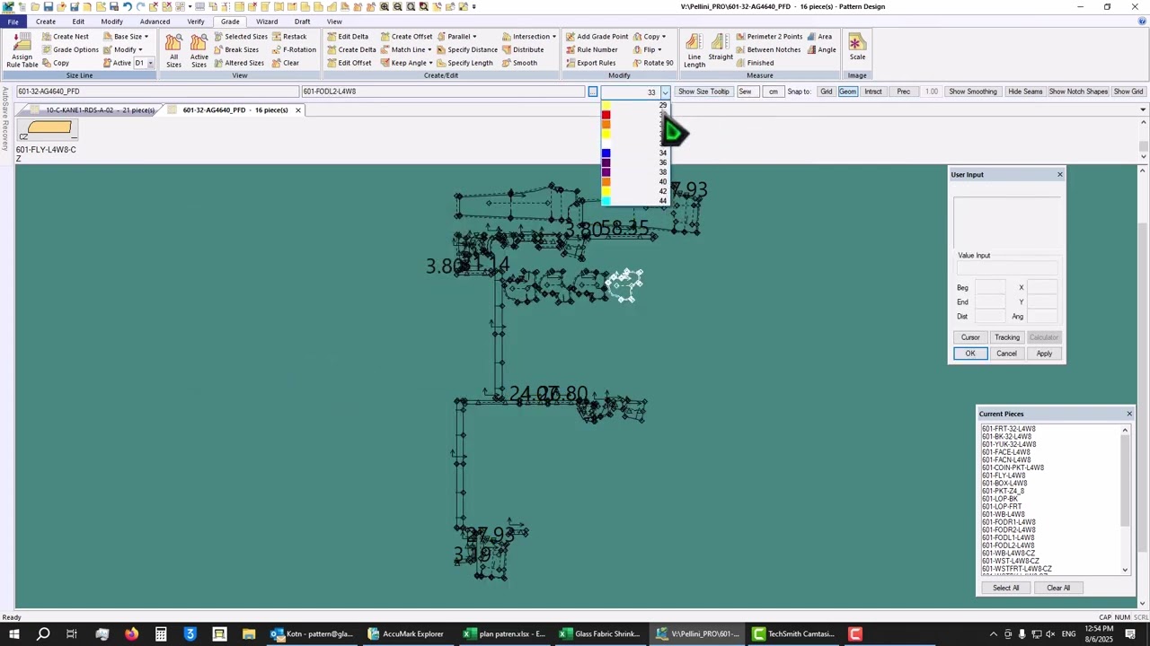The image size is (1150, 646).
Task: Click the Selected Sizes tool
Action: point(240,37)
